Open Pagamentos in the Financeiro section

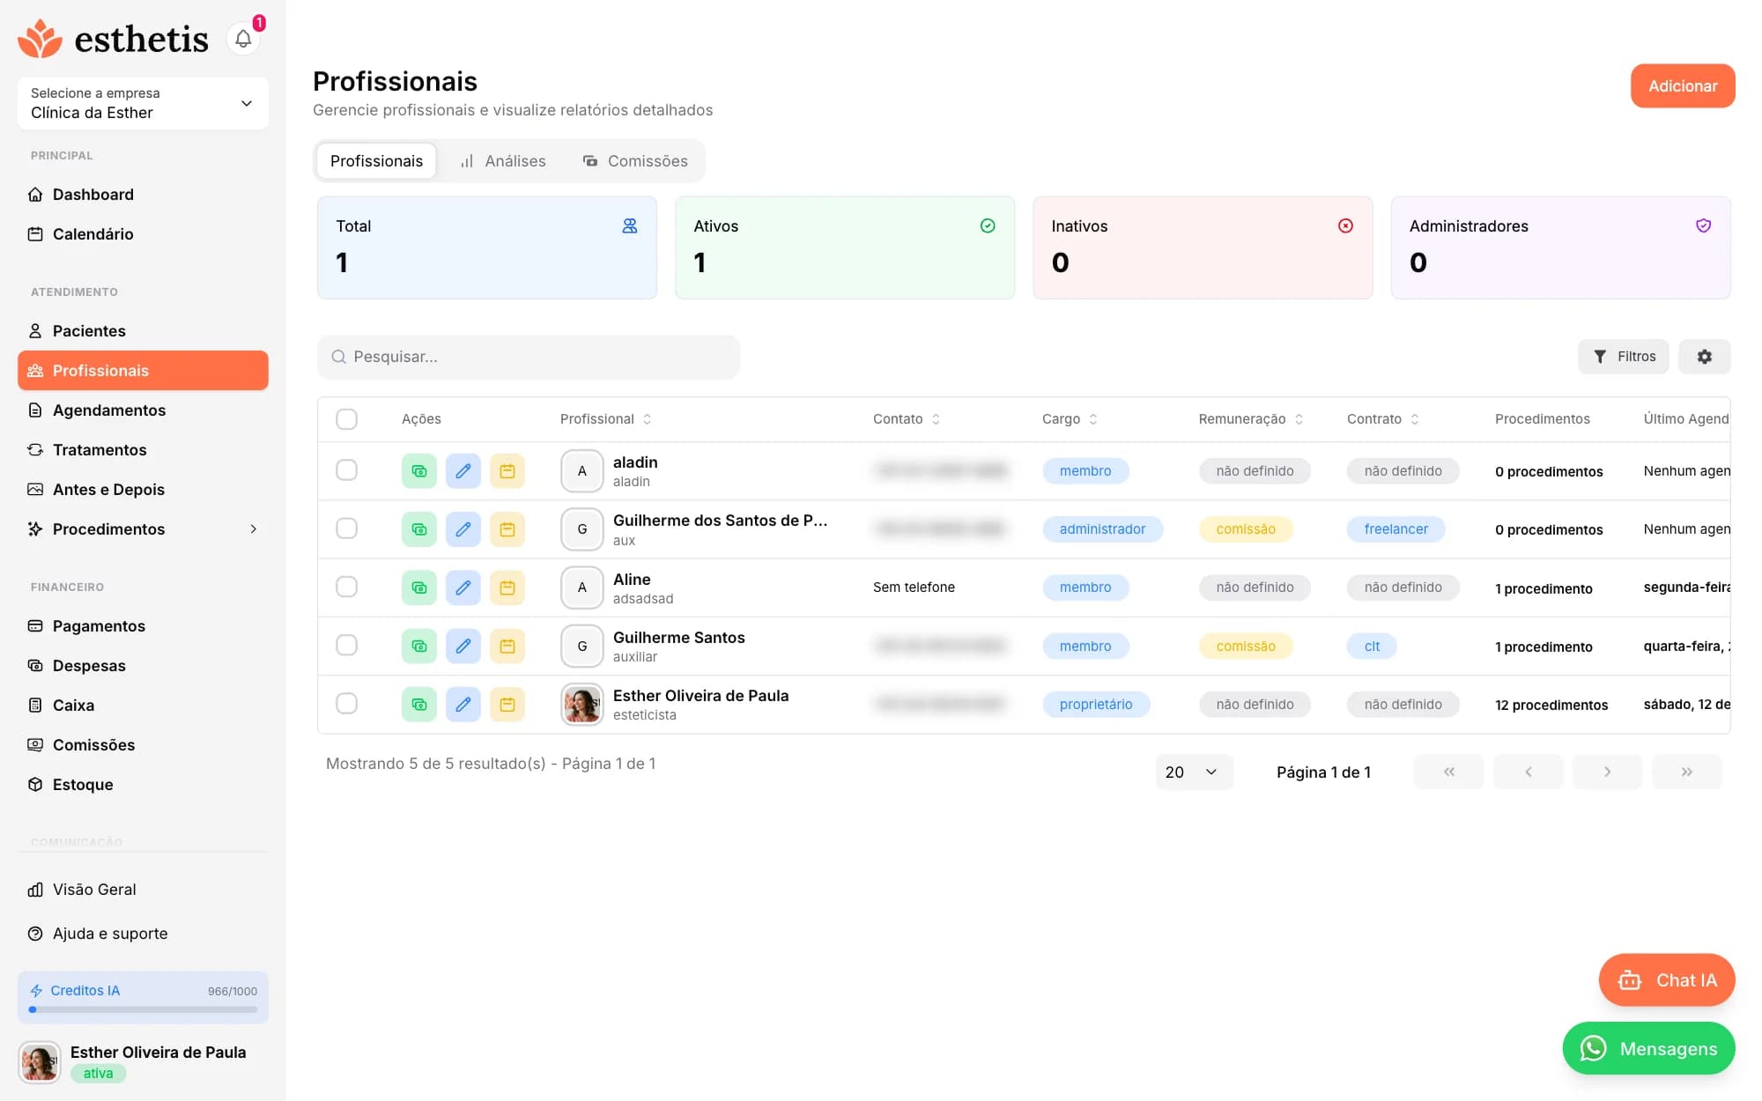[143, 626]
